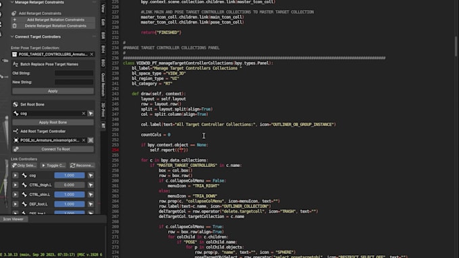Click Delete Retarget Rotation Constraints button
This screenshot has width=459, height=258.
coord(55,26)
